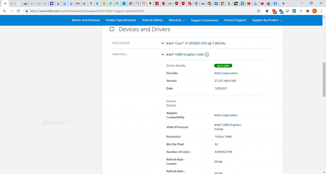The image size is (326, 174).
Task: Open Product Specifications in the nav bar
Action: point(121,20)
